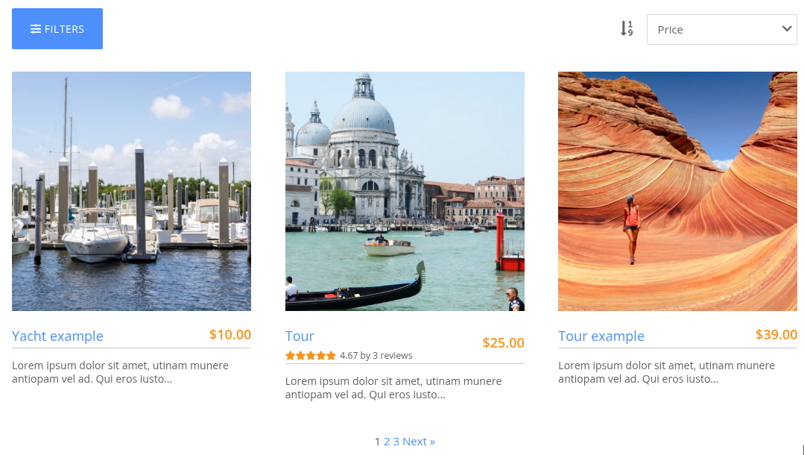This screenshot has width=804, height=455.
Task: Go to the Next » results page
Action: tap(419, 442)
